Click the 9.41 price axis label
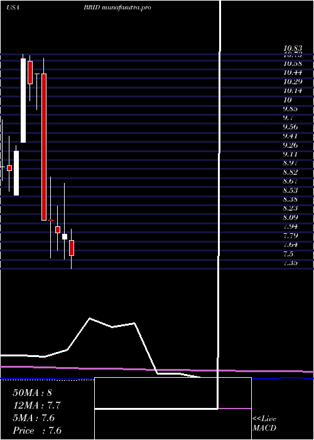Viewport: 314px width, 440px height. click(290, 136)
